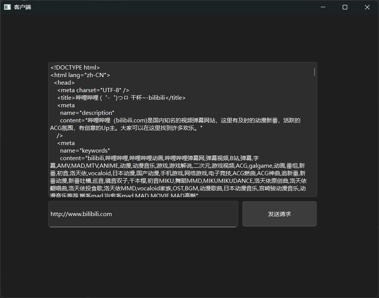
Task: Click the line starting content="bilibili,哔哩哔哩
Action: [160, 158]
